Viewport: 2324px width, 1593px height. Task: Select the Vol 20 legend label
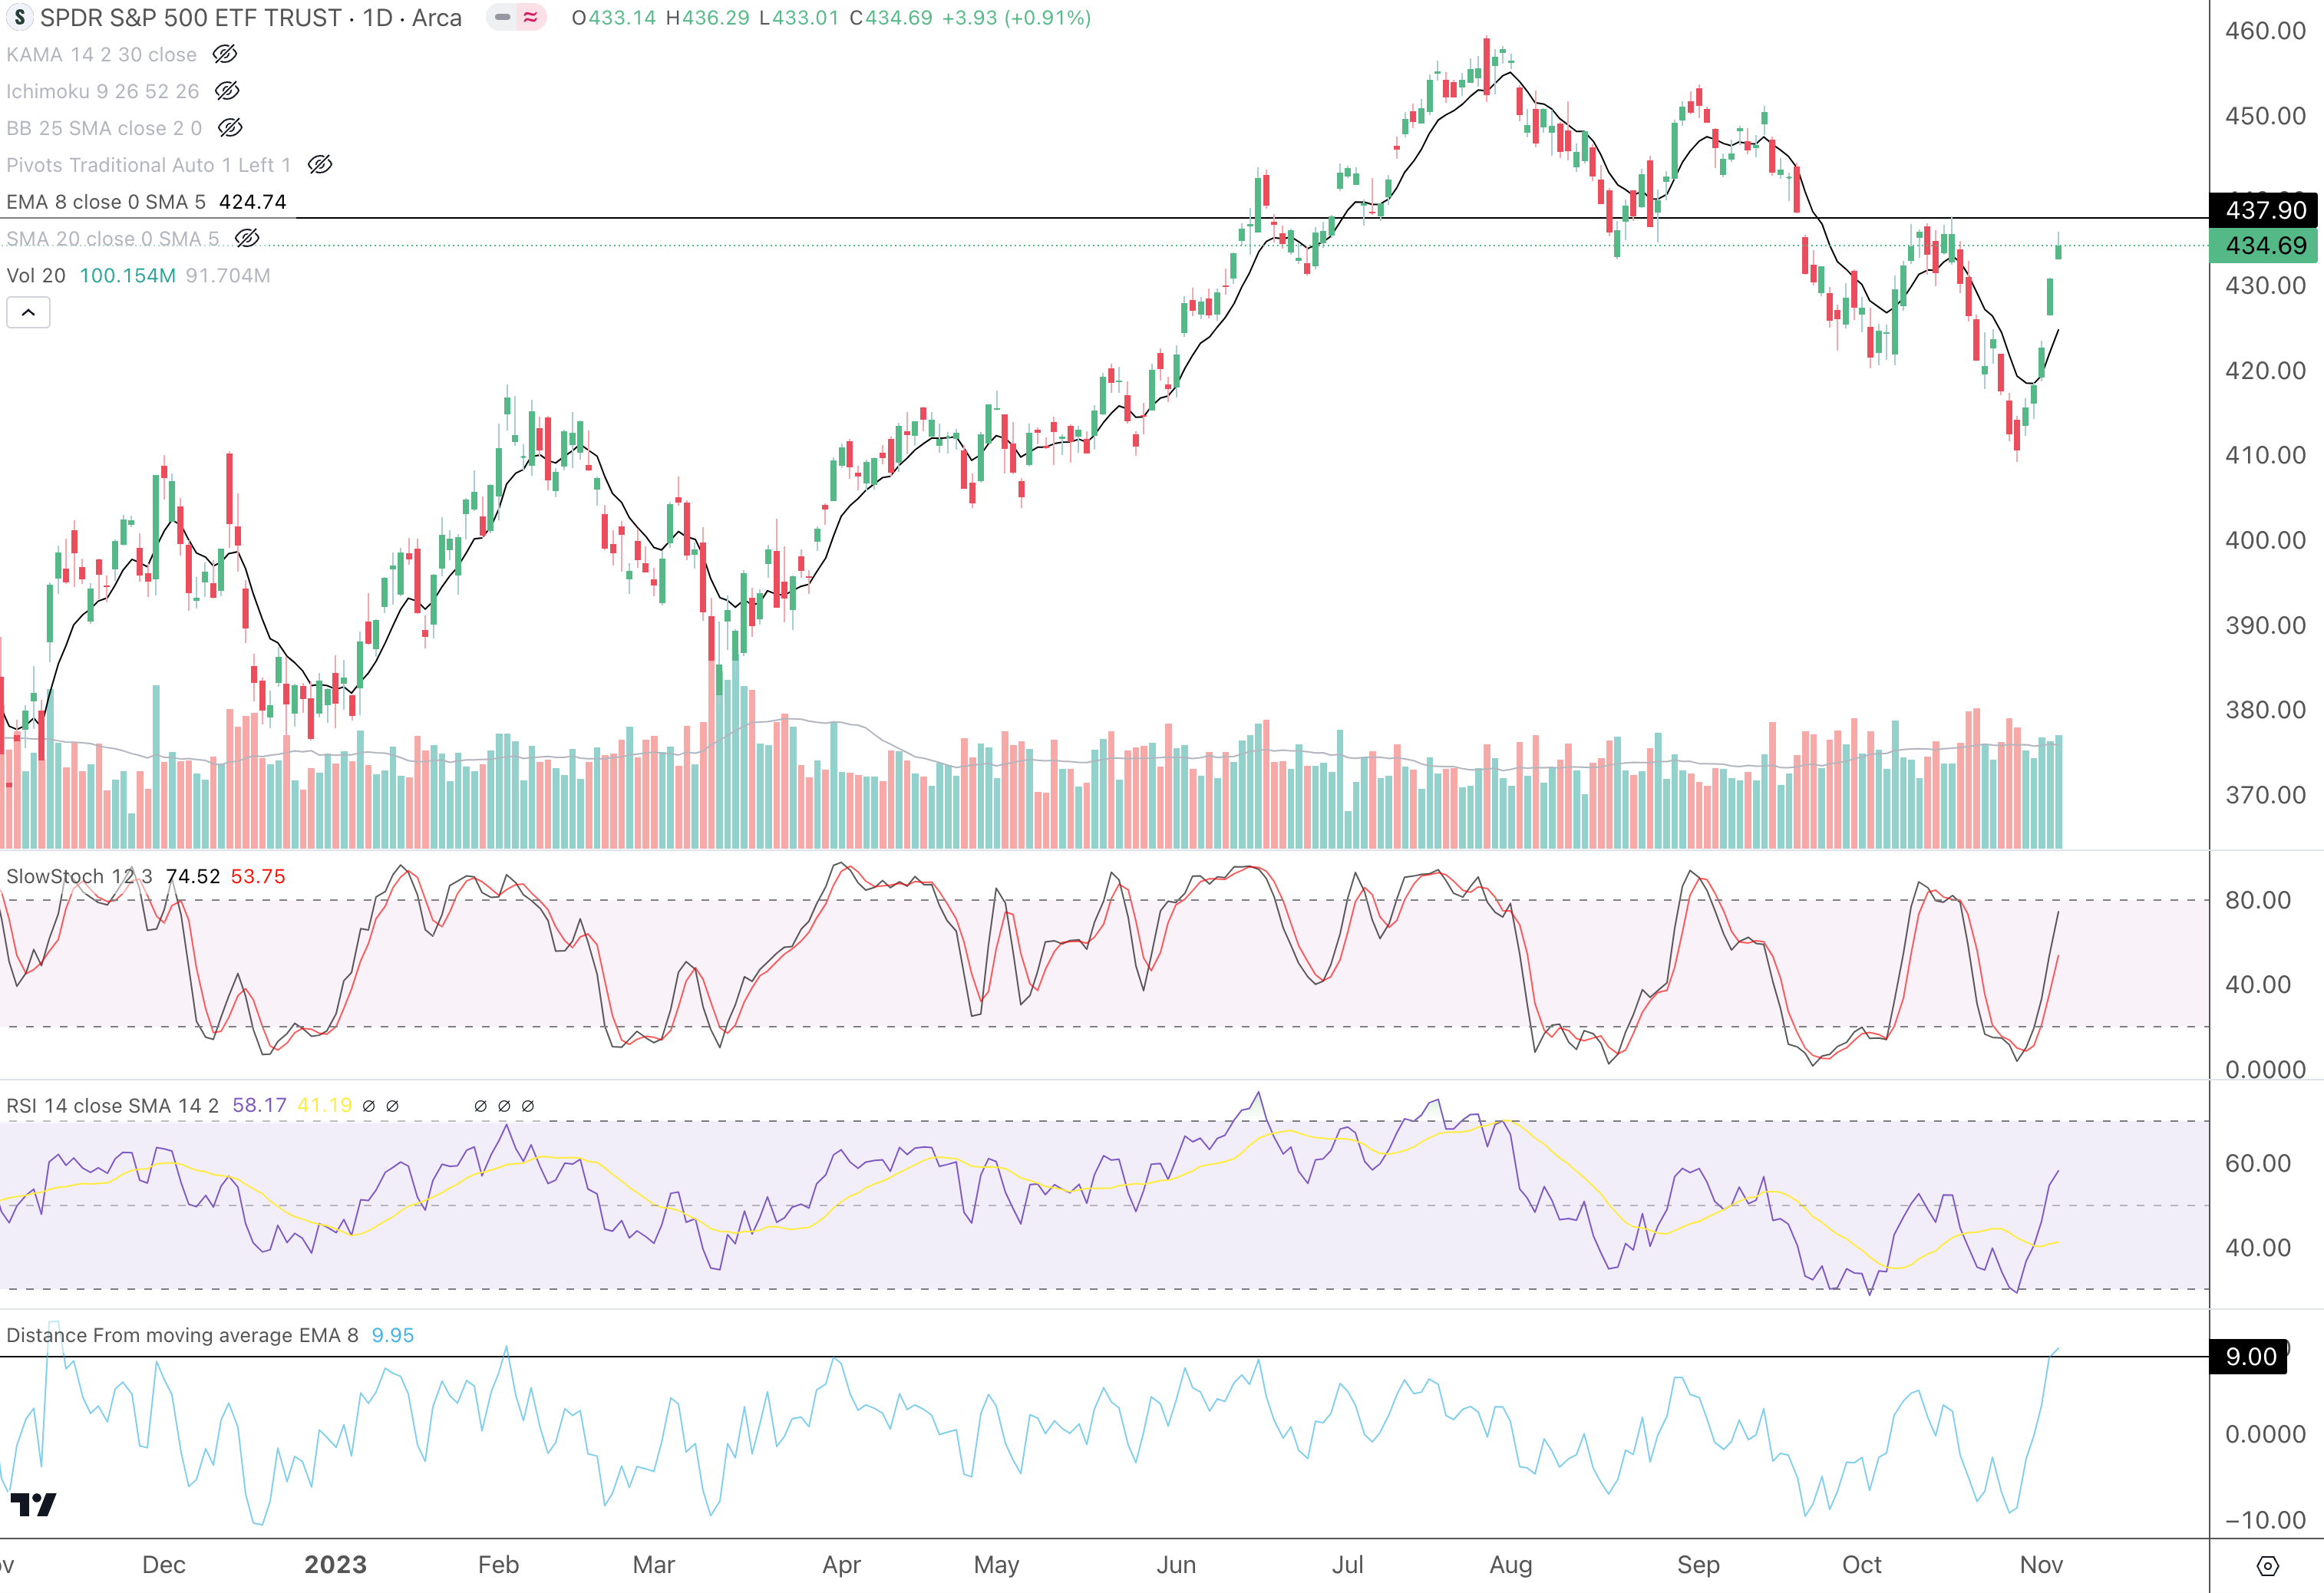(x=36, y=276)
